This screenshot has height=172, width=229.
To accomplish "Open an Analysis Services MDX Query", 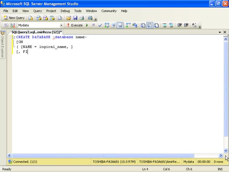I will pos(39,18).
